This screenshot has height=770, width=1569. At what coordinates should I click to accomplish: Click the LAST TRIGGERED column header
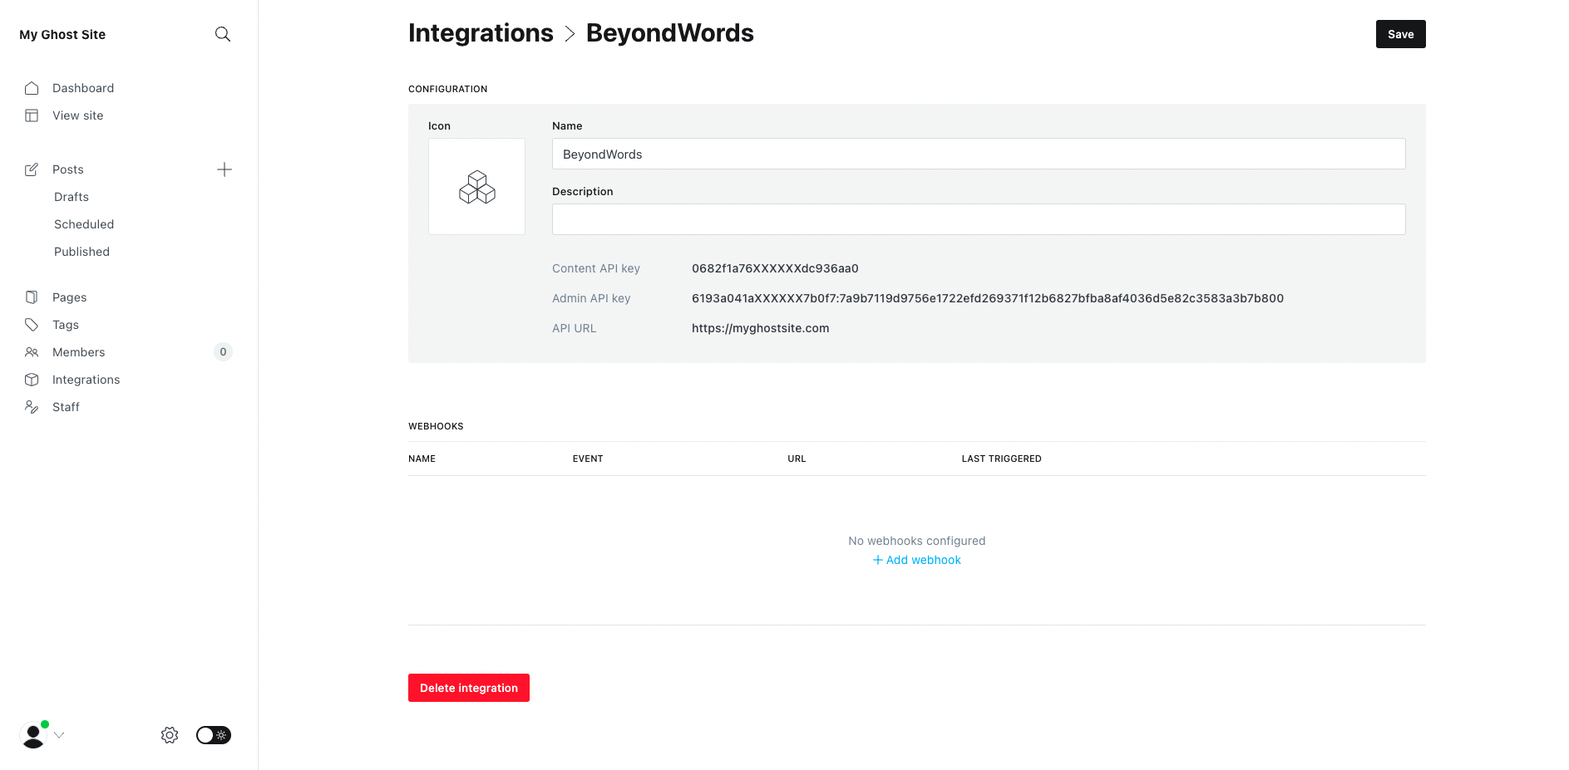pyautogui.click(x=1002, y=459)
